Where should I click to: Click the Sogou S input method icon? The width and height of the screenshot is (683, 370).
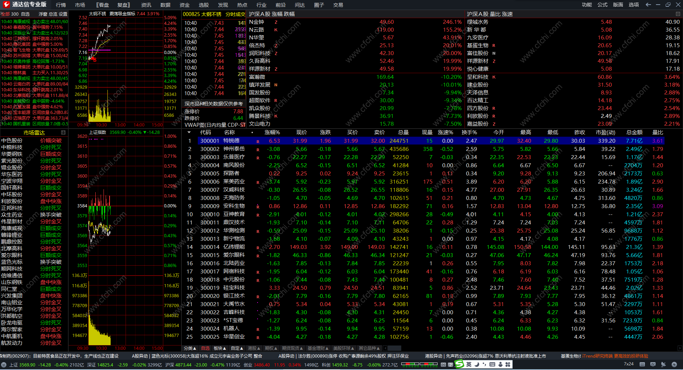(x=460, y=364)
